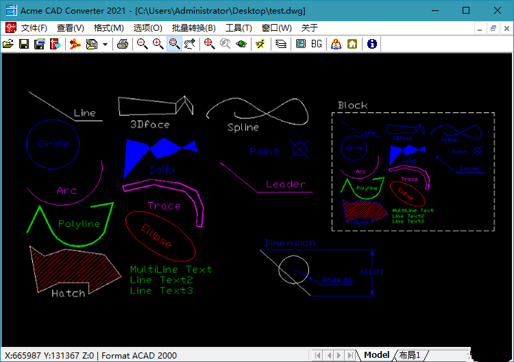Click the Open file folder icon

coord(8,44)
